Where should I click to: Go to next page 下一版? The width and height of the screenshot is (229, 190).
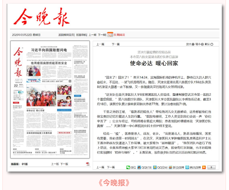[64, 164]
